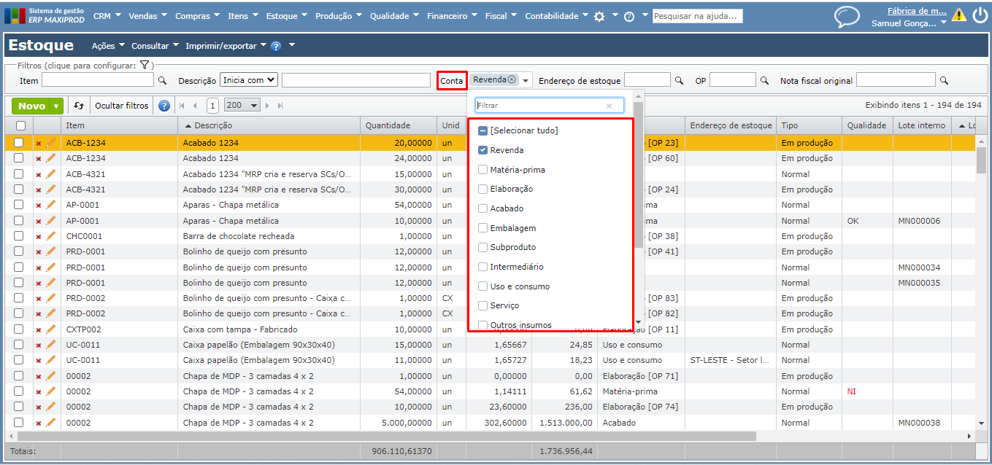
Task: Open the Inicia com description dropdown
Action: point(249,80)
